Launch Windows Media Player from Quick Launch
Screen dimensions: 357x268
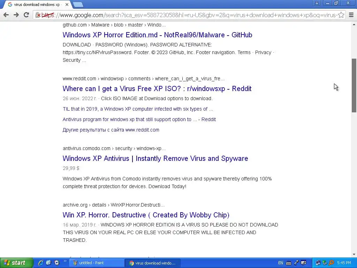57,263
